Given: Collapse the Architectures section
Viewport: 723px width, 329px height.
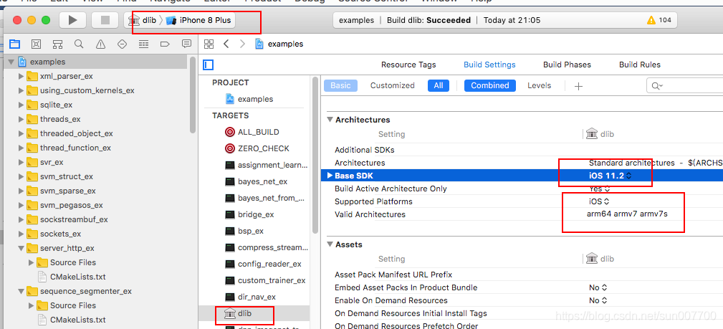Looking at the screenshot, I should (x=330, y=120).
